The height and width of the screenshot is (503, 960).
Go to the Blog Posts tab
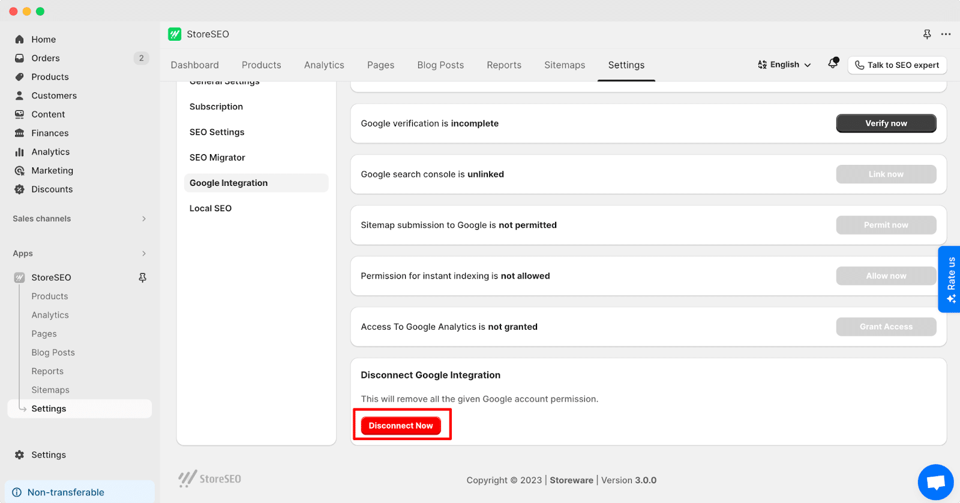pyautogui.click(x=440, y=65)
